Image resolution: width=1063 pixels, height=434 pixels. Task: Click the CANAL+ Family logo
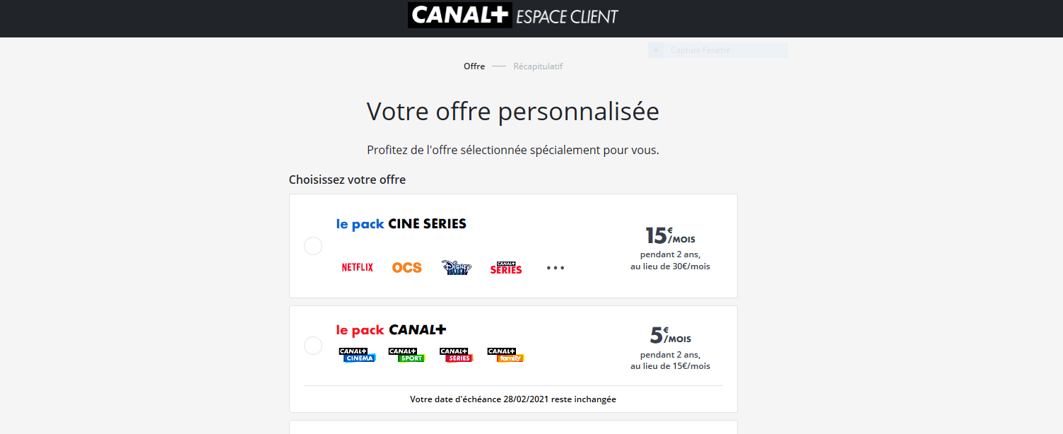click(x=505, y=355)
